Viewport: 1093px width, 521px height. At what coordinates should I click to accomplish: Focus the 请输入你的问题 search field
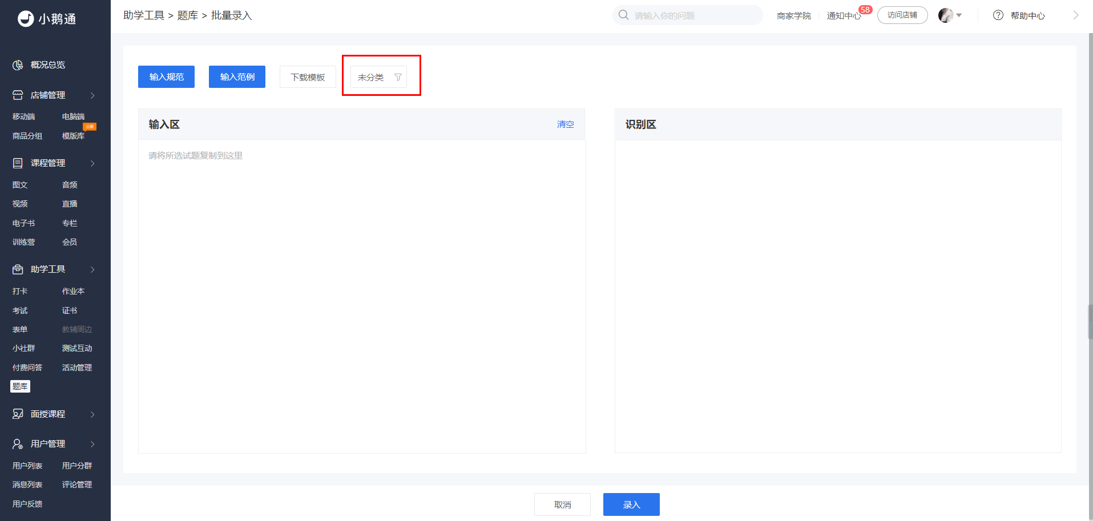pyautogui.click(x=688, y=15)
